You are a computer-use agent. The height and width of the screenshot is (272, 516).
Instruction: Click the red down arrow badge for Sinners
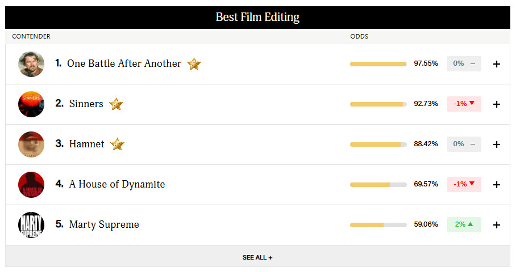(x=464, y=104)
